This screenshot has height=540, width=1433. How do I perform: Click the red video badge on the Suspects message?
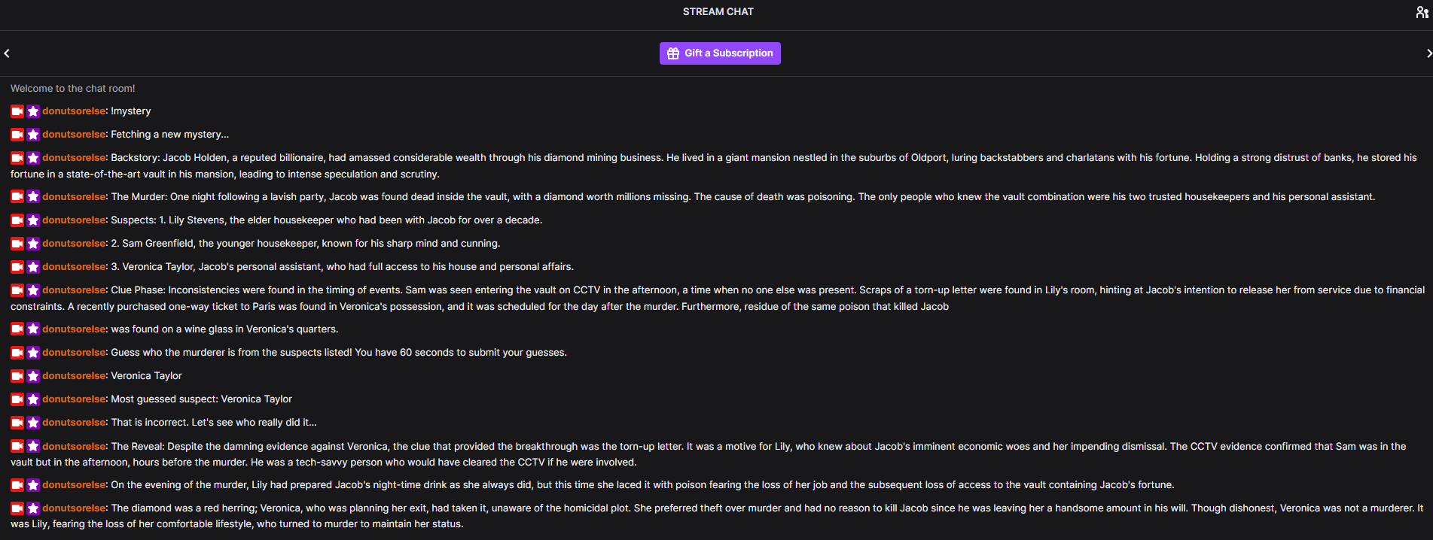point(17,220)
